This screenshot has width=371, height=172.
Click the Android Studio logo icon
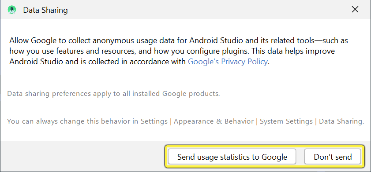11,10
